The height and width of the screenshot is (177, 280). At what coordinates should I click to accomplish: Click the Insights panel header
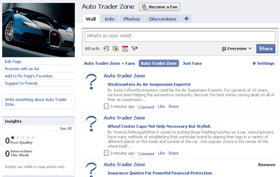point(38,121)
